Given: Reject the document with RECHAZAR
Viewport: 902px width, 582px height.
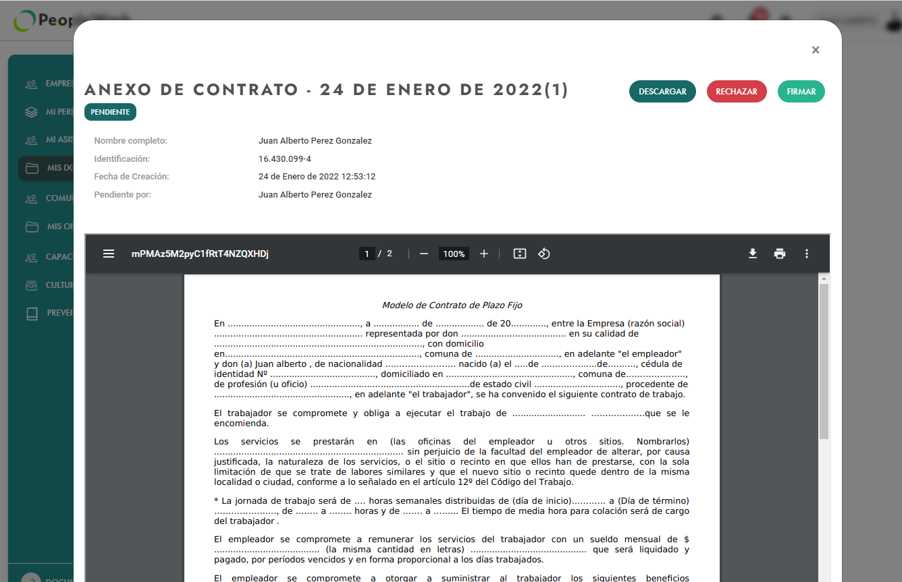Looking at the screenshot, I should click(737, 92).
